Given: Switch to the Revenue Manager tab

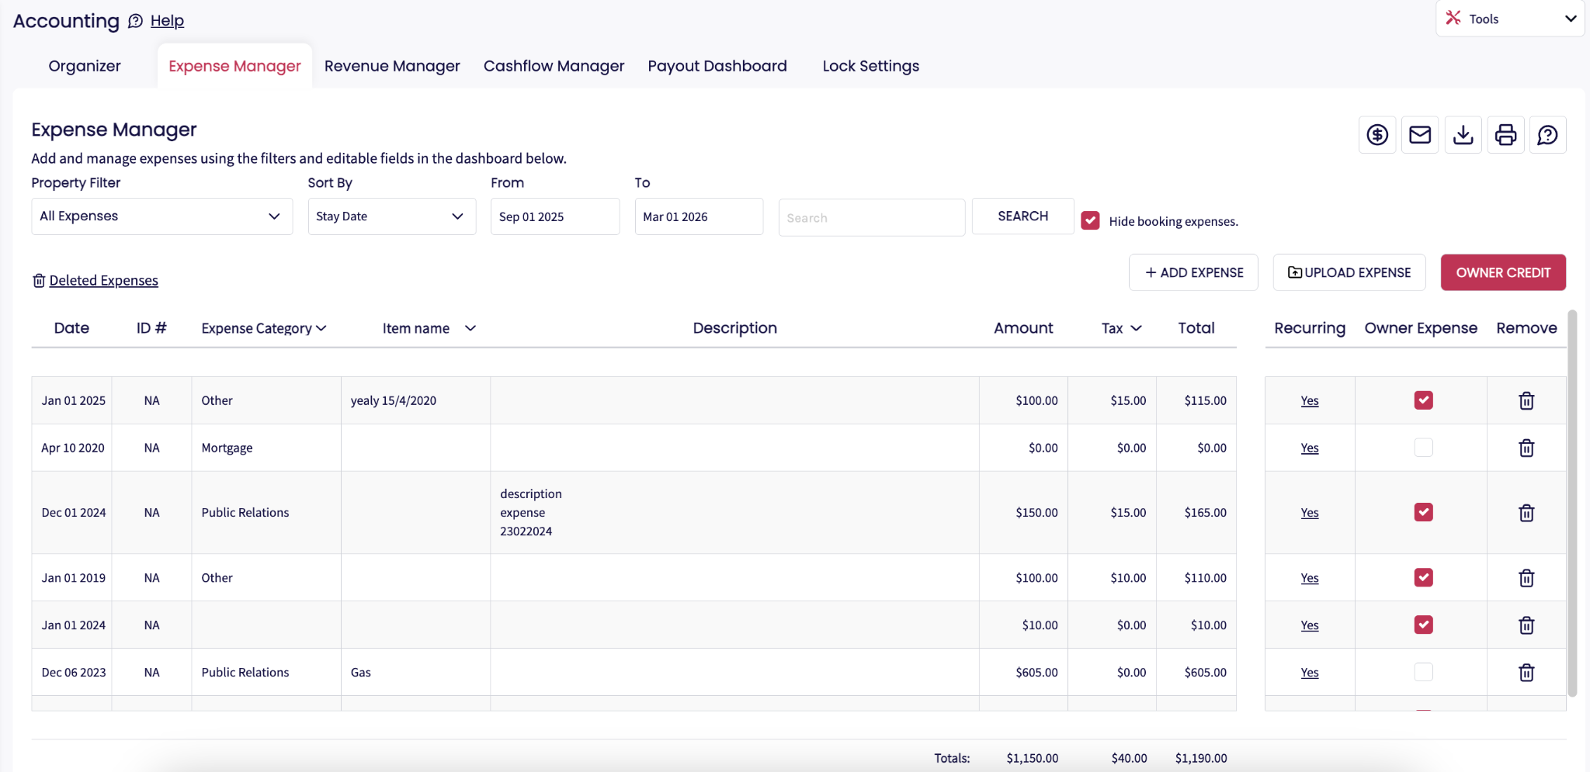Looking at the screenshot, I should (392, 66).
